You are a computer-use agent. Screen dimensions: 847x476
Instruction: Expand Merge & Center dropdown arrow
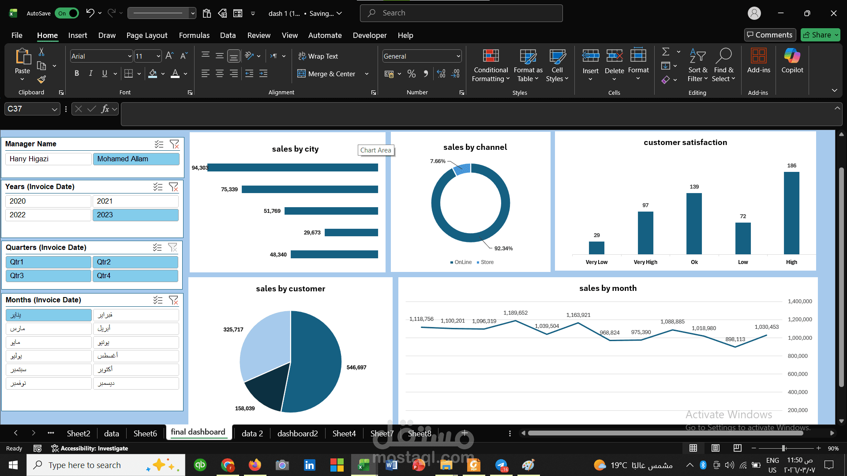tap(367, 74)
